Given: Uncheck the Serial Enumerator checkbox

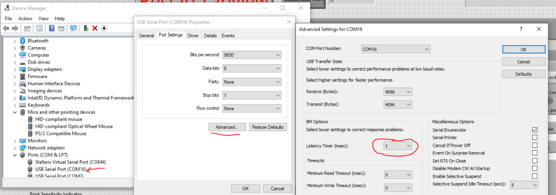Looking at the screenshot, I should point(535,130).
